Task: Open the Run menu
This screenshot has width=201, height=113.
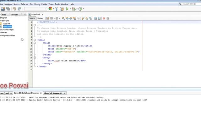Action: (31, 4)
